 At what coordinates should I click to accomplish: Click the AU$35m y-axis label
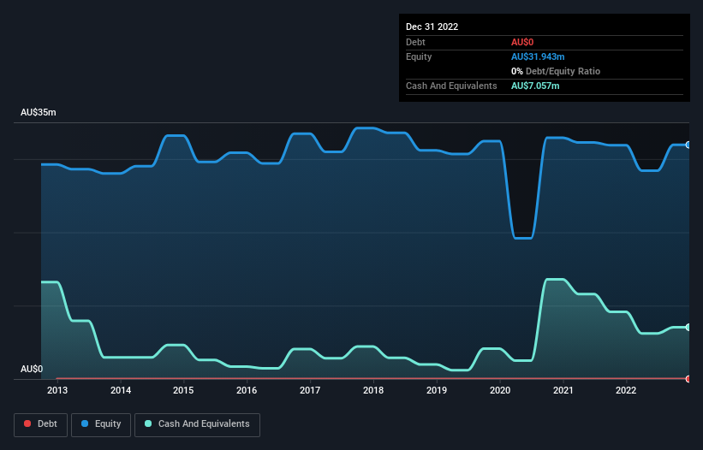[x=39, y=112]
